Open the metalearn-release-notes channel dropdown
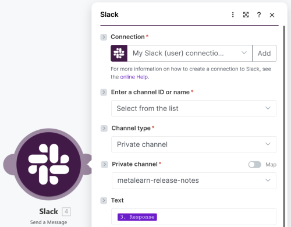The width and height of the screenshot is (291, 227). pos(194,180)
